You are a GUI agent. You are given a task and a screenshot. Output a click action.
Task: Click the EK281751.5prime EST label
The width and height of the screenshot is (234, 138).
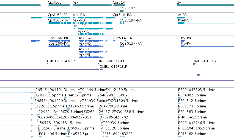tap(48, 95)
